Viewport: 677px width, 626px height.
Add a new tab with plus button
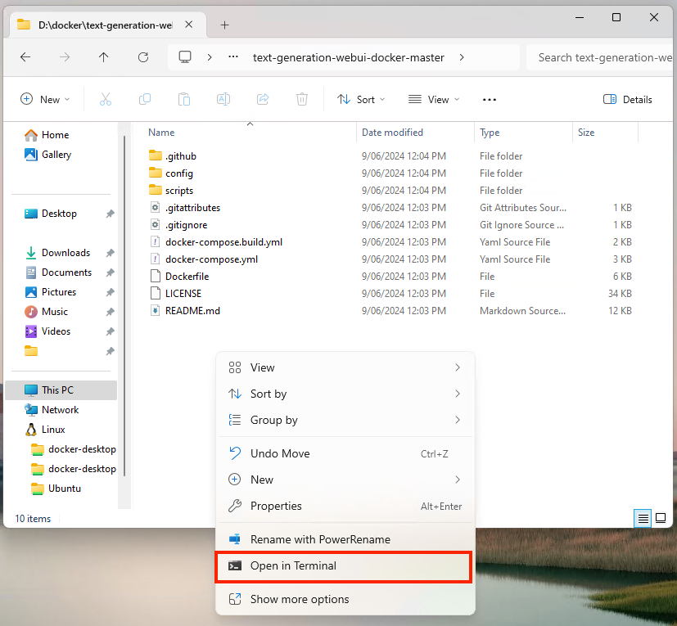[x=224, y=25]
